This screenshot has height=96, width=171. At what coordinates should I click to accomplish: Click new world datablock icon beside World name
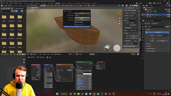tap(168, 27)
